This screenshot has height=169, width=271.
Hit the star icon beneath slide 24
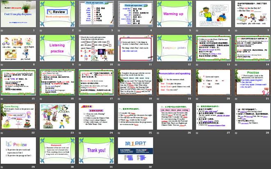click(80, 133)
